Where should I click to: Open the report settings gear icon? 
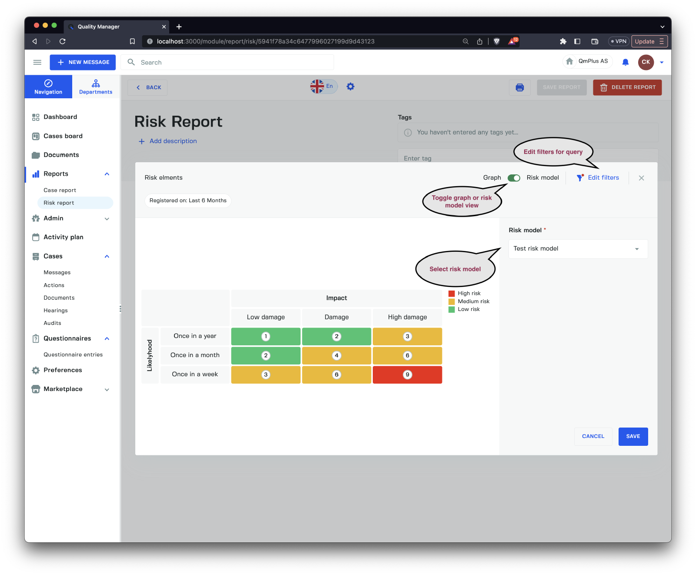tap(350, 87)
